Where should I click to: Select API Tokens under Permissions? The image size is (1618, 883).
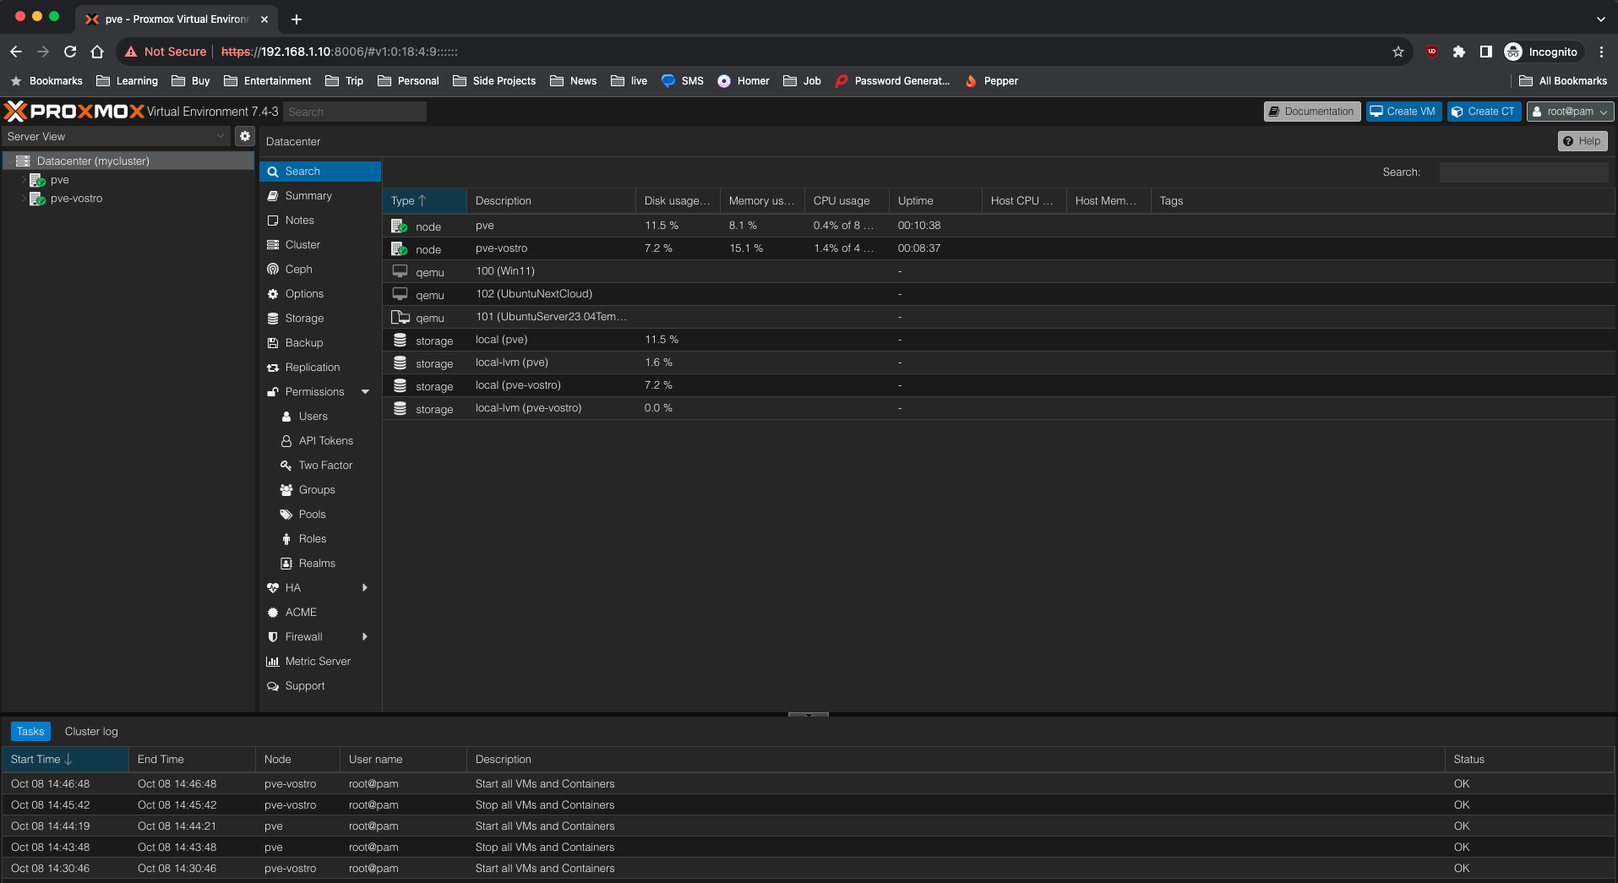(x=320, y=440)
